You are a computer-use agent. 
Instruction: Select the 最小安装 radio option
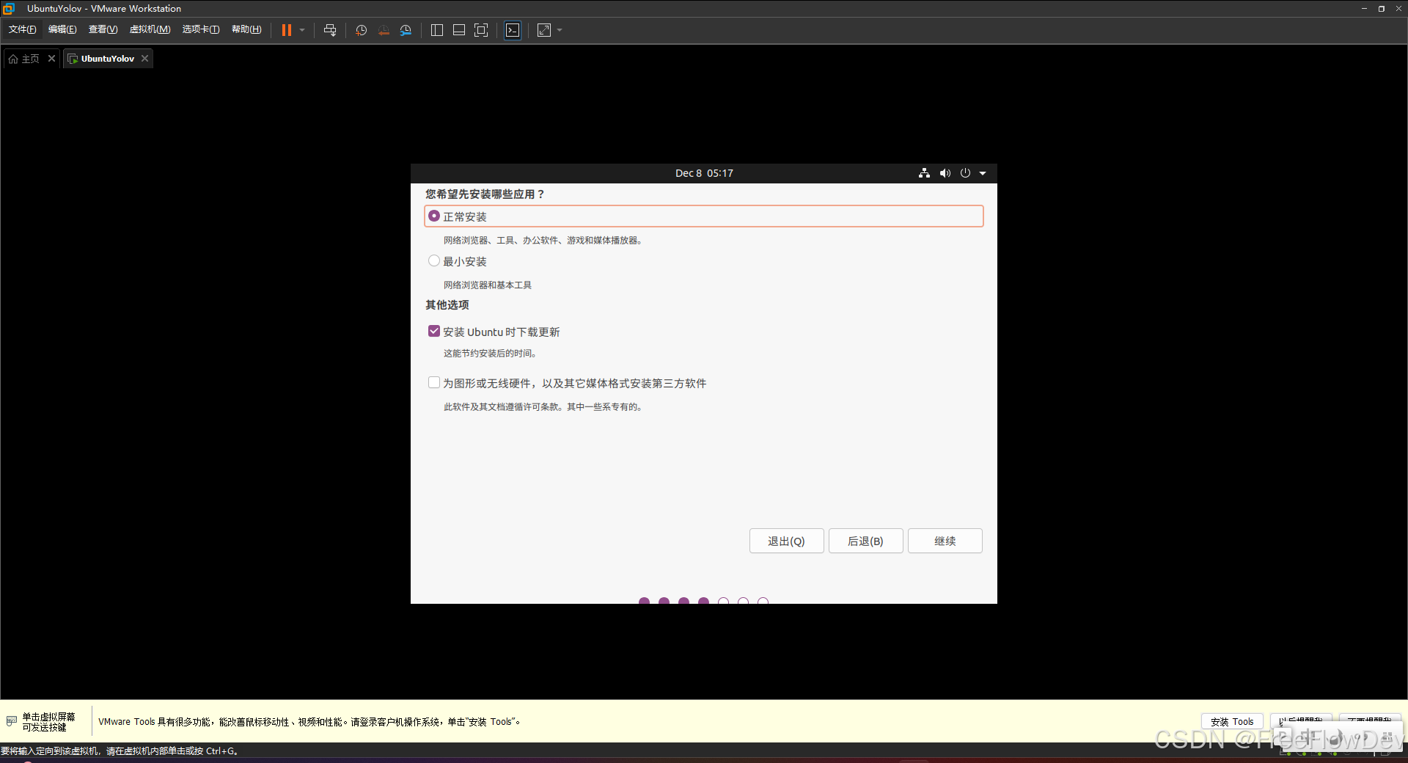click(433, 260)
